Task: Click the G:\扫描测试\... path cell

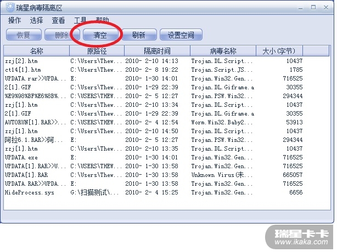Action: [94, 193]
